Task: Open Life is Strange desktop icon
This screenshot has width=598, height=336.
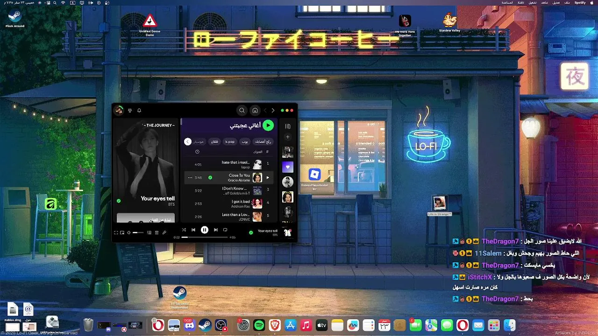Action: [x=440, y=205]
